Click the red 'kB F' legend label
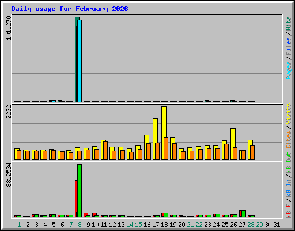The image size is (295, 231). tap(289, 211)
